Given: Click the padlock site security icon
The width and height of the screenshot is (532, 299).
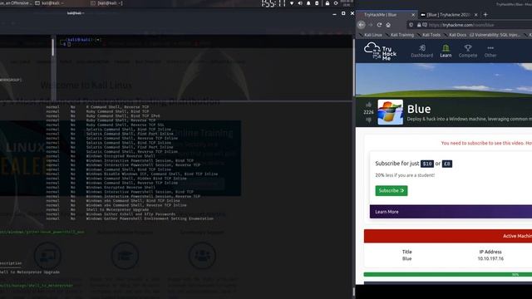Looking at the screenshot, I should (x=419, y=25).
